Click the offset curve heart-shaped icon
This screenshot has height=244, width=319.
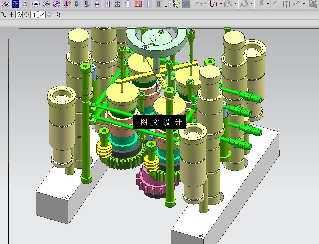[228, 4]
